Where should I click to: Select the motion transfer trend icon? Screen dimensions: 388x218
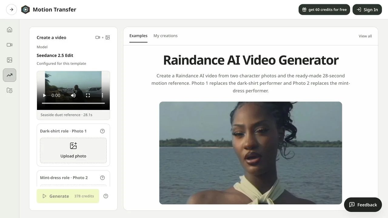tap(10, 75)
